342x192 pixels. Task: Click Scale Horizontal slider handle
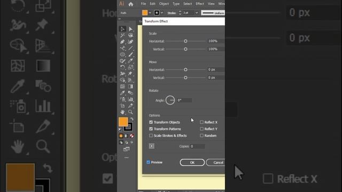pyautogui.click(x=185, y=41)
